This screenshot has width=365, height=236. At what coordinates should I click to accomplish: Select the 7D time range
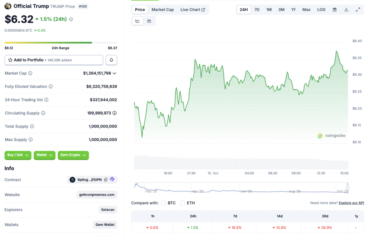pyautogui.click(x=257, y=10)
